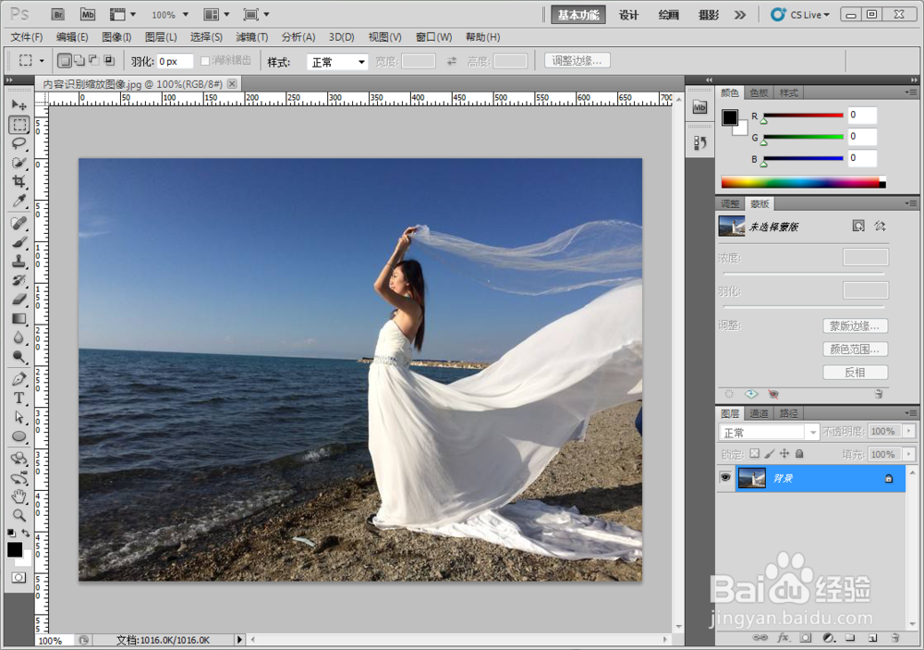Select the Eraser tool

18,299
